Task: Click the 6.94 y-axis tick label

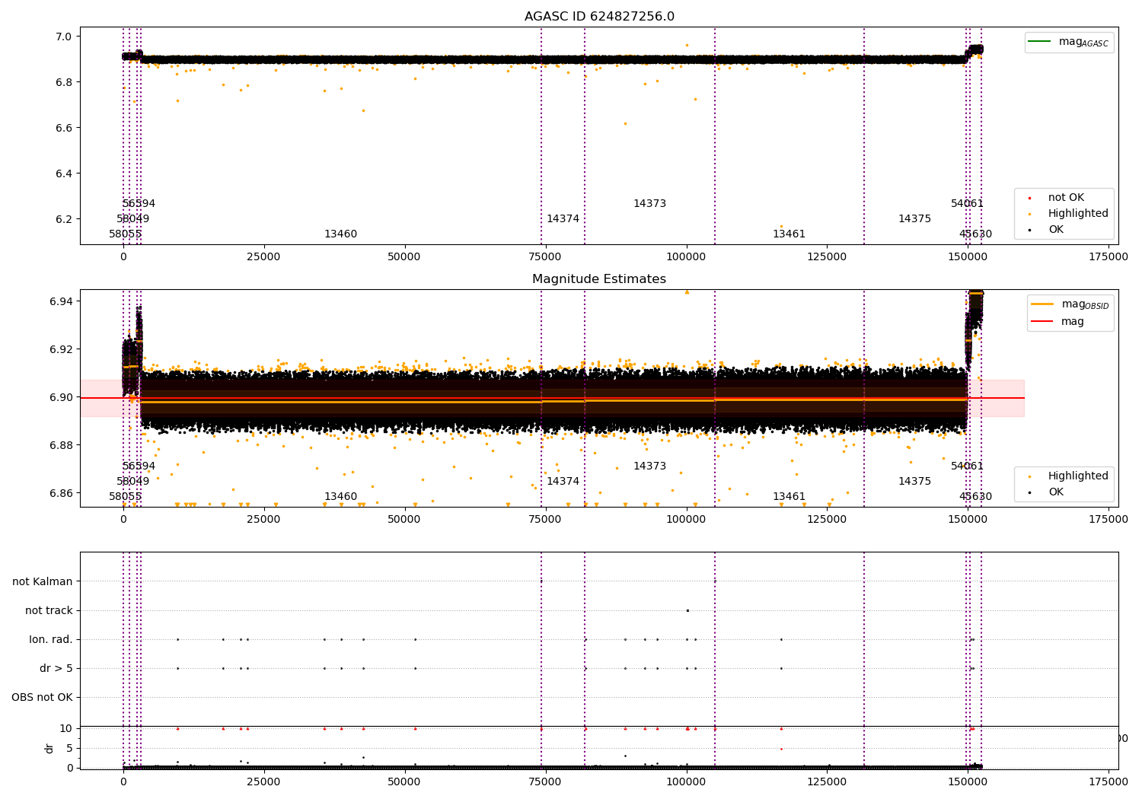Action: click(61, 302)
